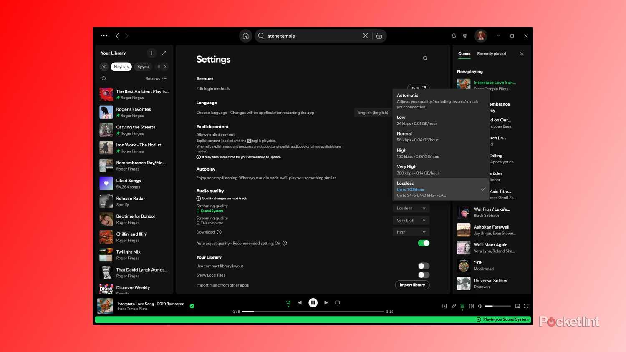This screenshot has width=626, height=352.
Task: Mute the volume
Action: (480, 306)
